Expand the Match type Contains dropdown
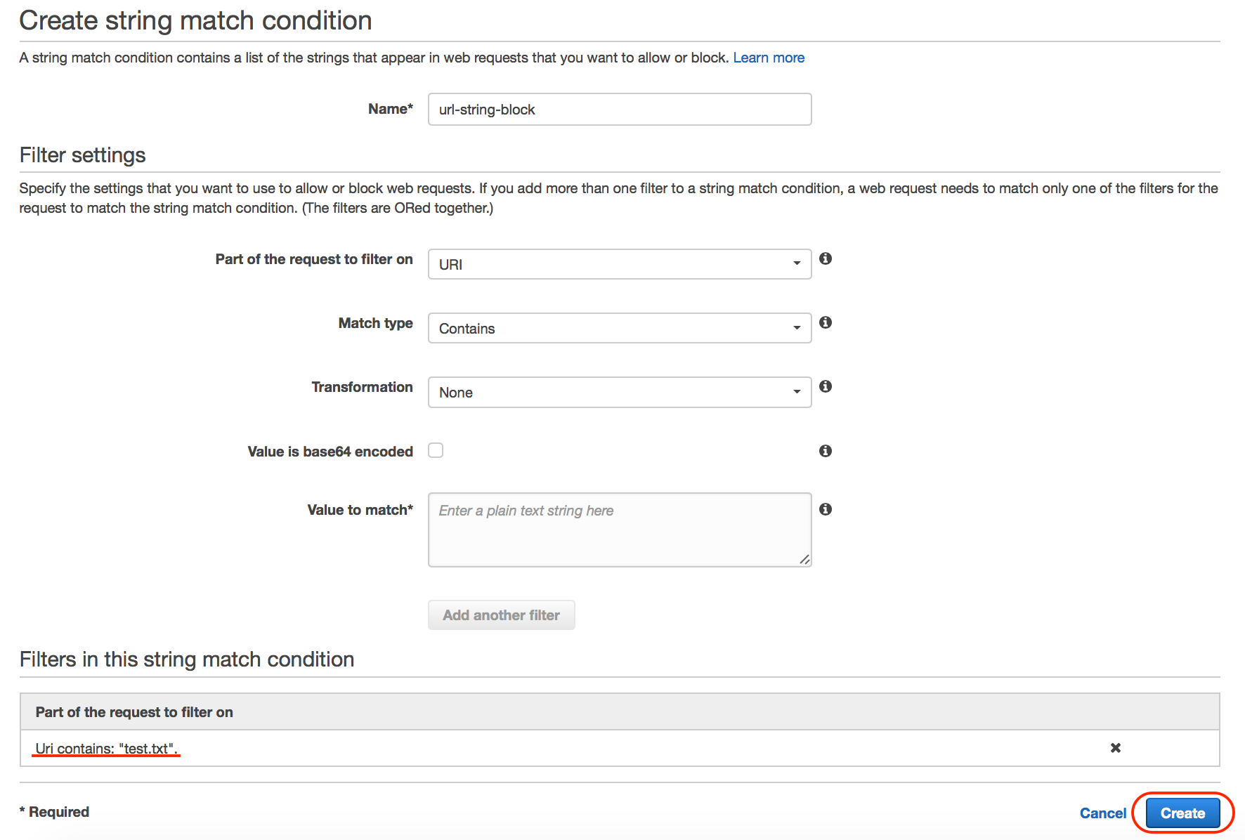The height and width of the screenshot is (840, 1245). [619, 328]
